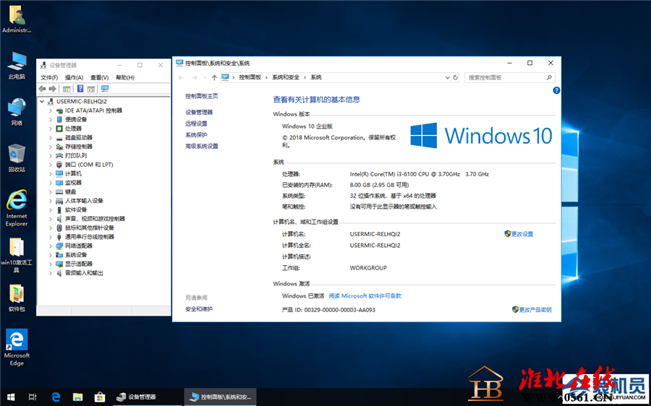This screenshot has height=406, width=651.
Task: Open 高级系统设置 link in sidebar
Action: coord(201,146)
